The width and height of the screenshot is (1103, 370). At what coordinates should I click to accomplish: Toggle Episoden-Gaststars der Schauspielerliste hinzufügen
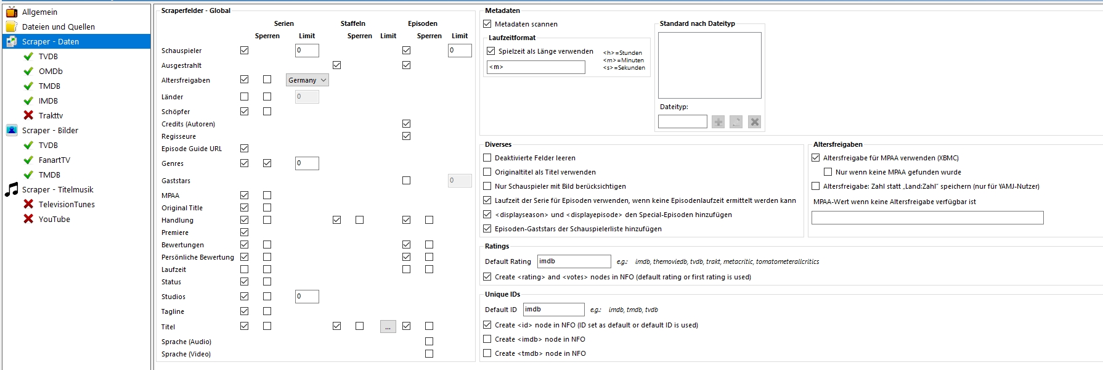pyautogui.click(x=487, y=229)
